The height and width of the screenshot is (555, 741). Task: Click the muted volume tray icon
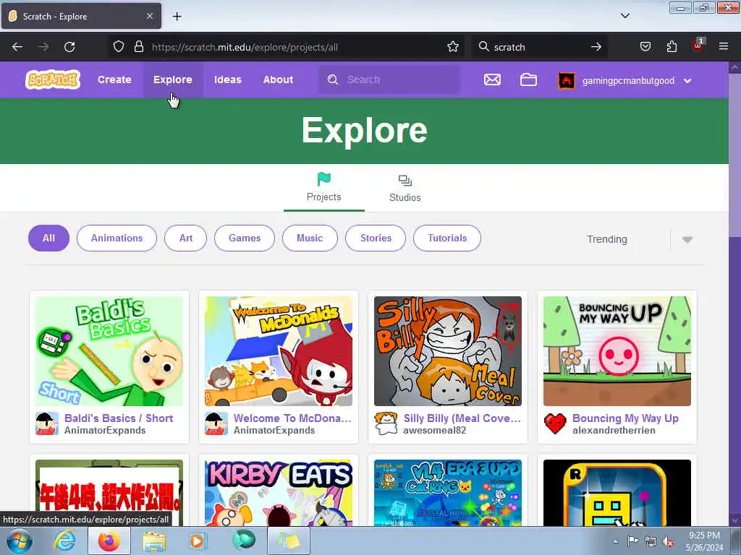point(668,542)
